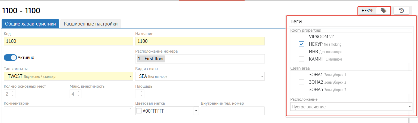The image size is (418, 123).
Task: Select the Общие характеристики tab
Action: coord(30,24)
